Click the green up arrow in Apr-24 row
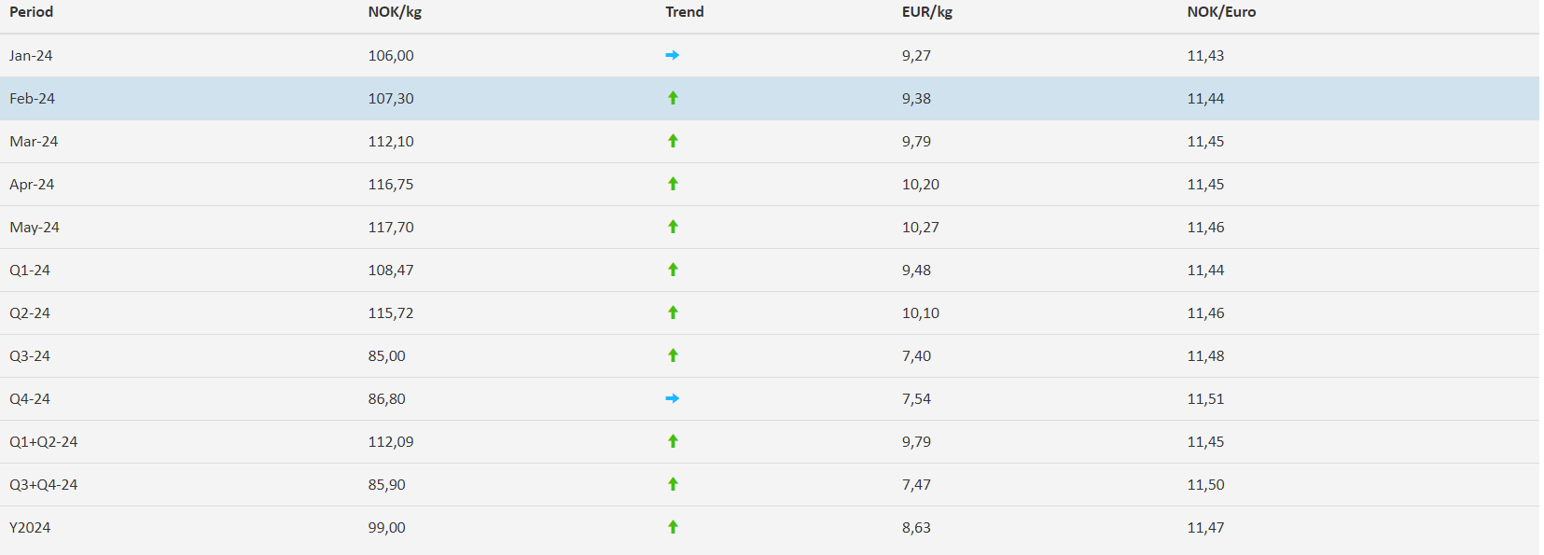Image resolution: width=1544 pixels, height=555 pixels. tap(673, 184)
